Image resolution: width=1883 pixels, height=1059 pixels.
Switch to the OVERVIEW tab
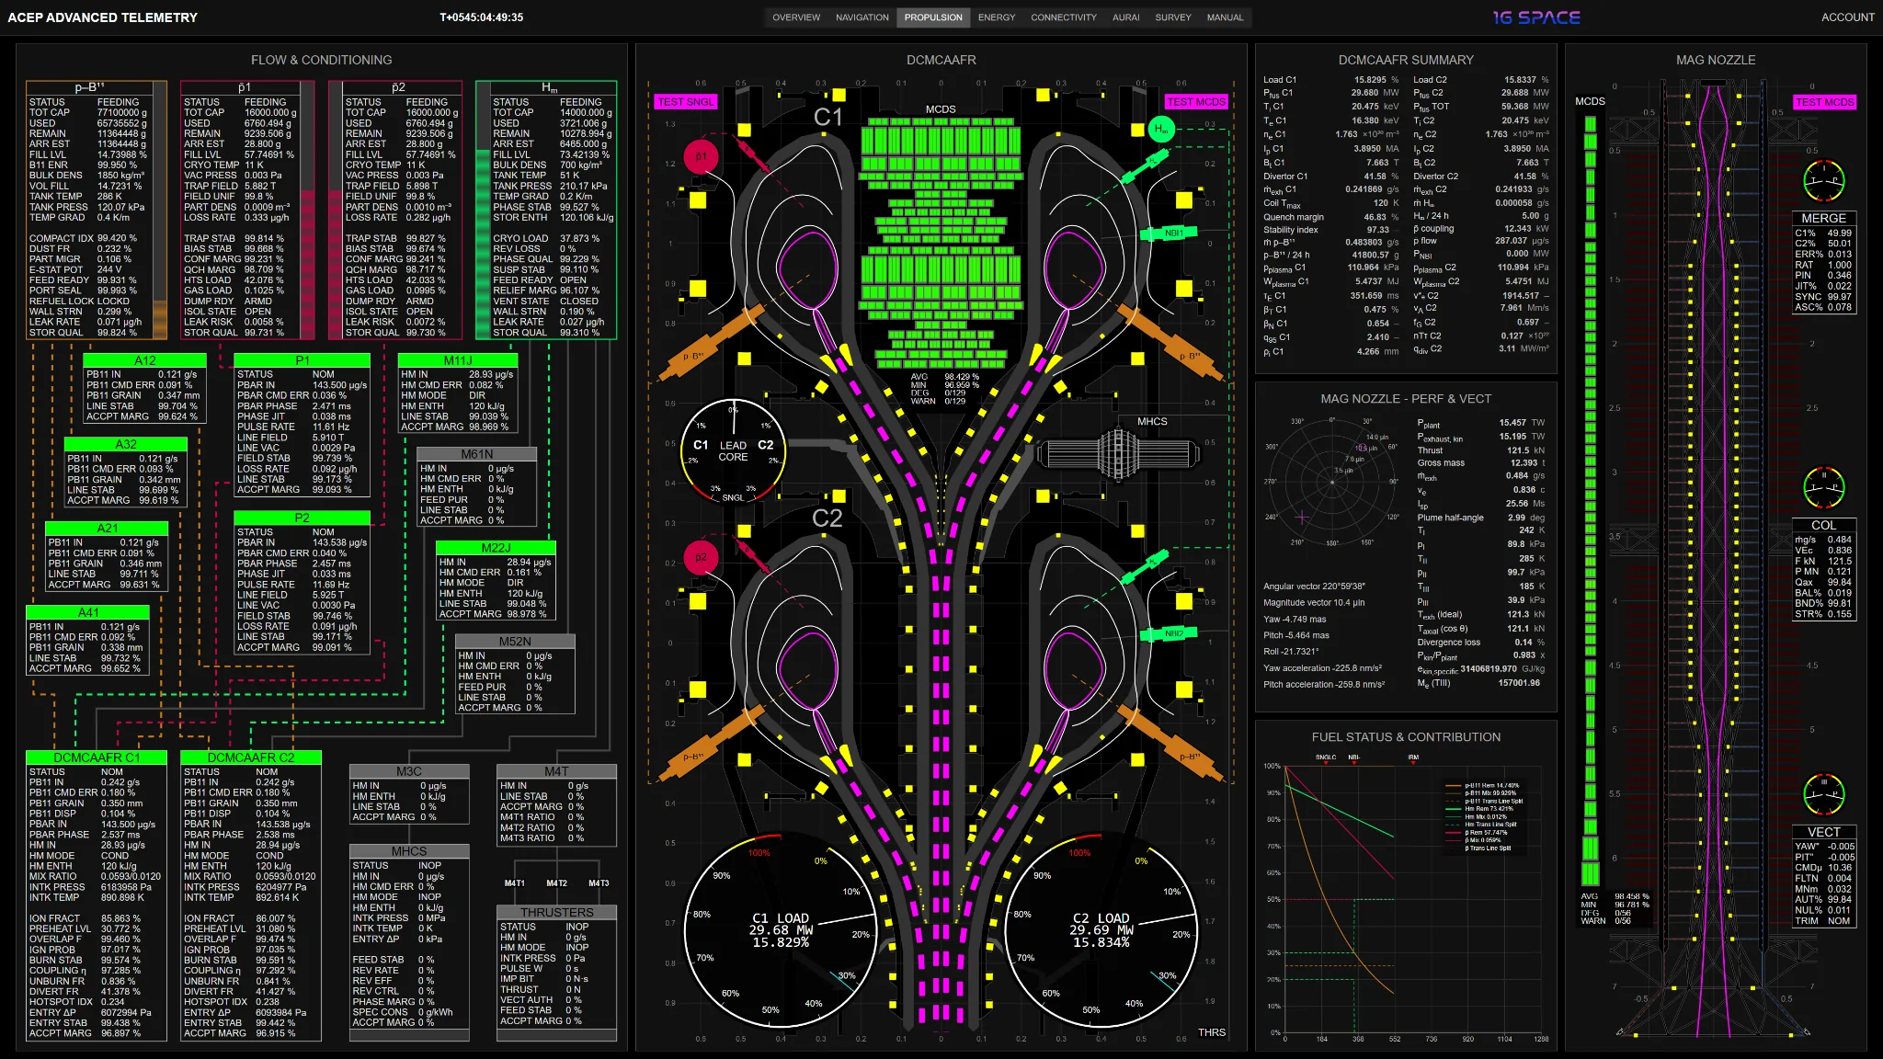[796, 17]
